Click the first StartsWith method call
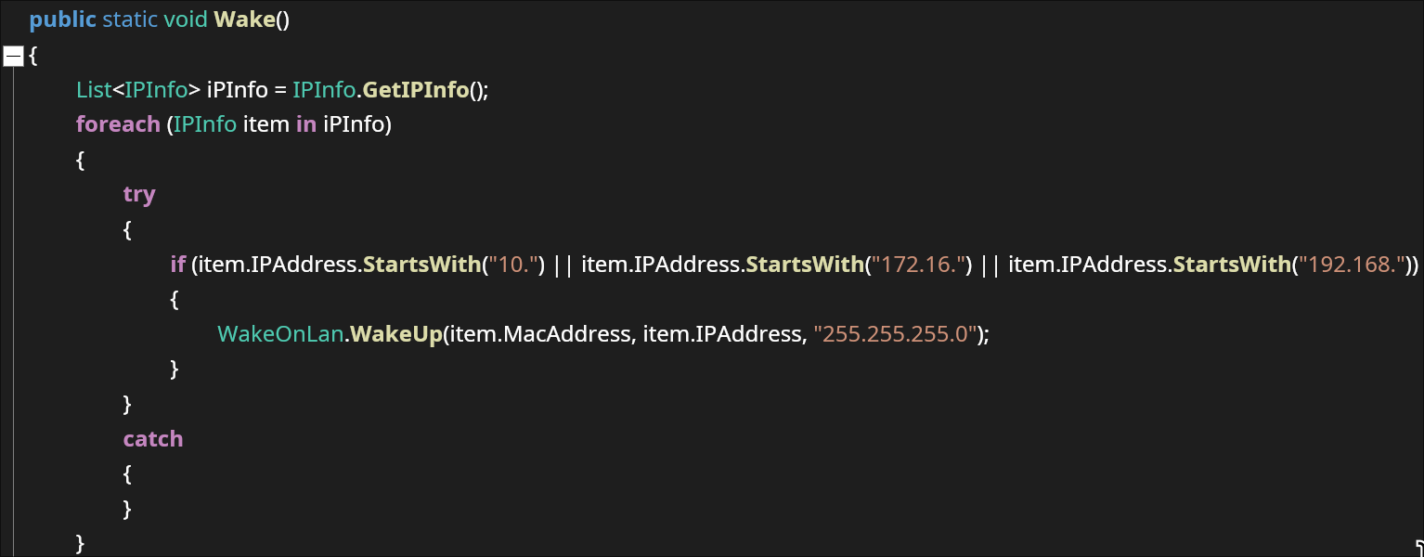1424x557 pixels. tap(421, 265)
